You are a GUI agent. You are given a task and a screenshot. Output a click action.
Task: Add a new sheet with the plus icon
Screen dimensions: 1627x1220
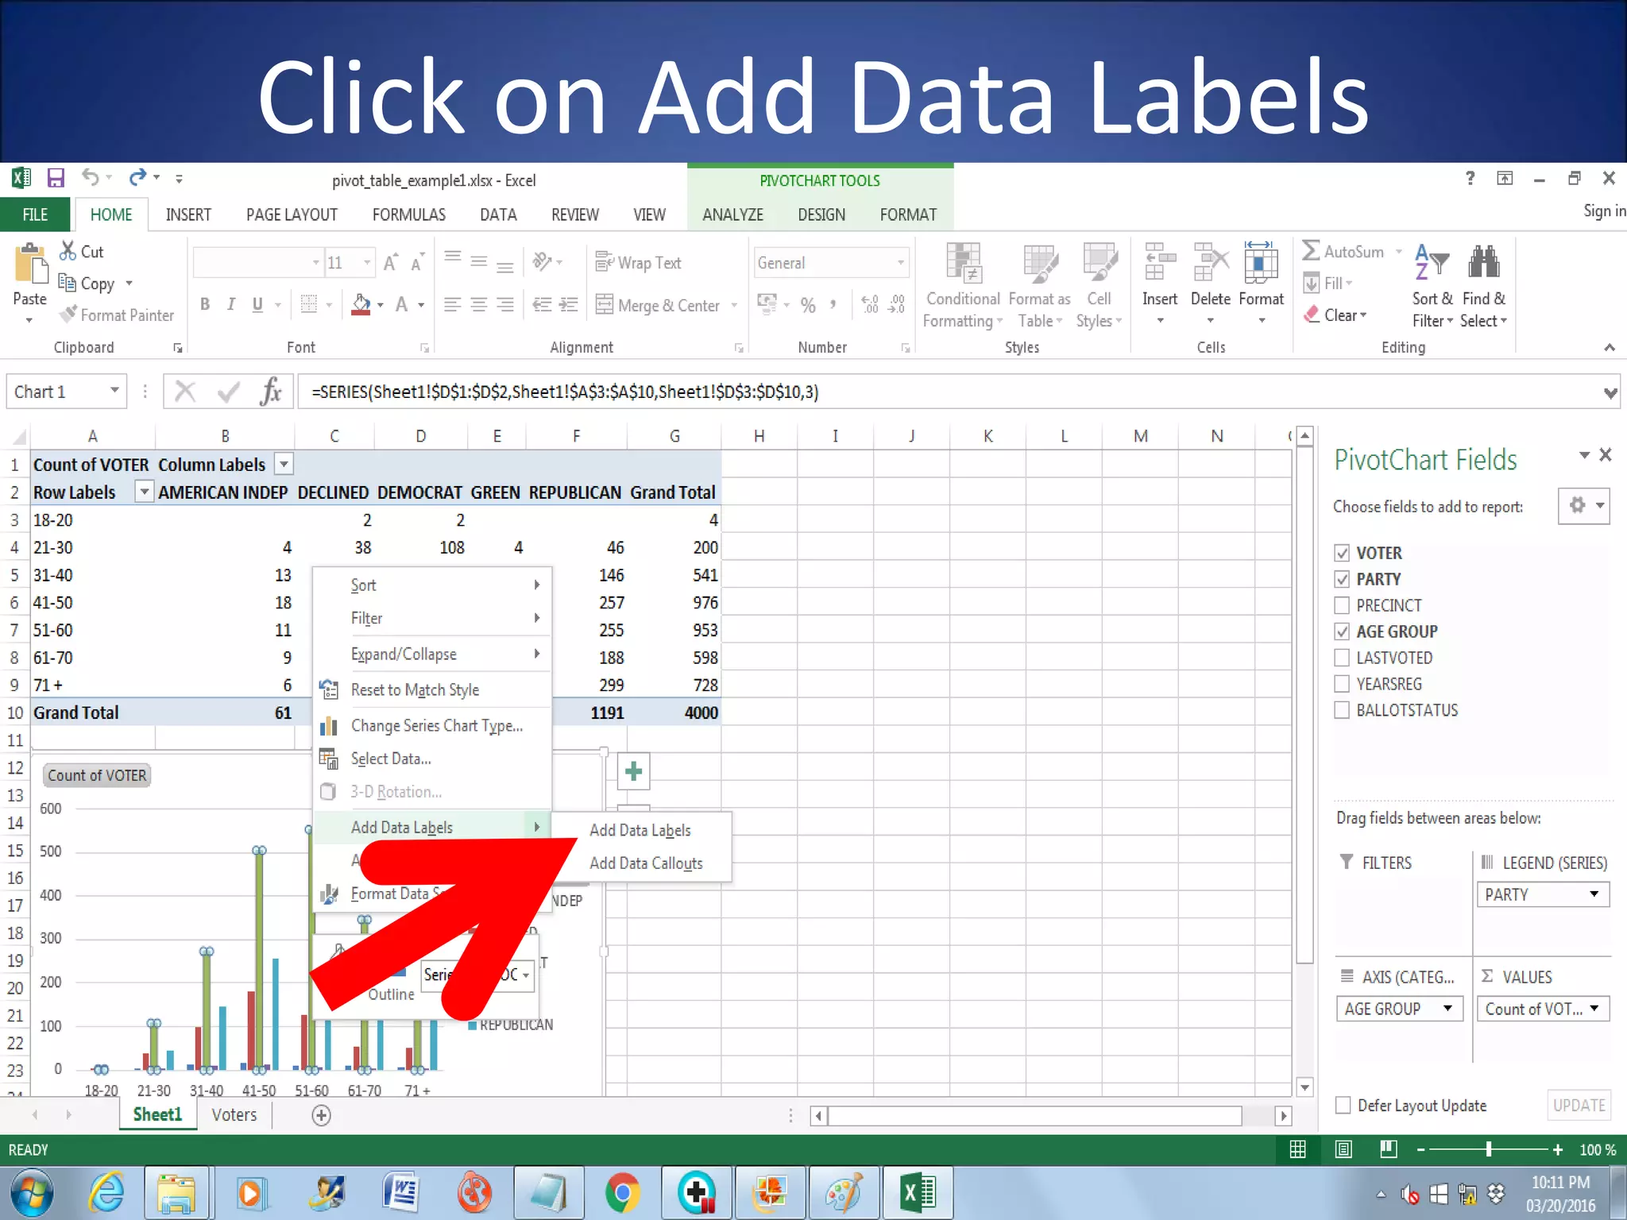pyautogui.click(x=321, y=1115)
